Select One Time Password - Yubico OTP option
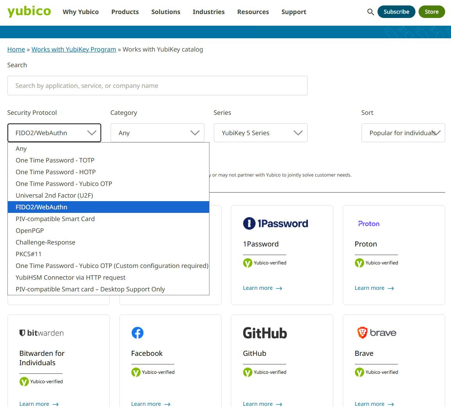The image size is (451, 407). 108,184
